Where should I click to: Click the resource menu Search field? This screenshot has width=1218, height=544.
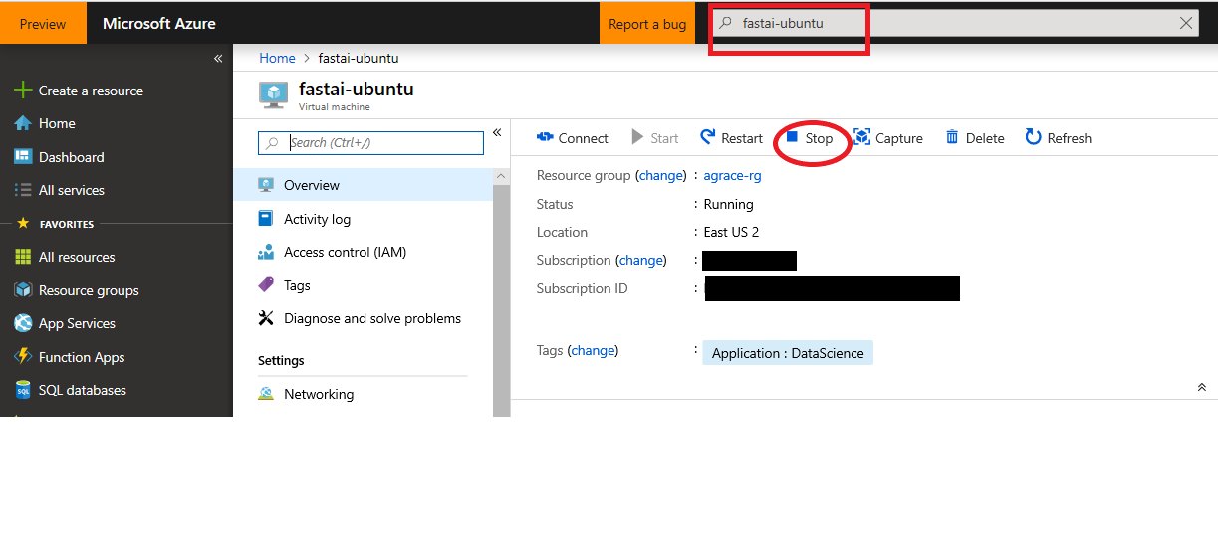click(383, 142)
